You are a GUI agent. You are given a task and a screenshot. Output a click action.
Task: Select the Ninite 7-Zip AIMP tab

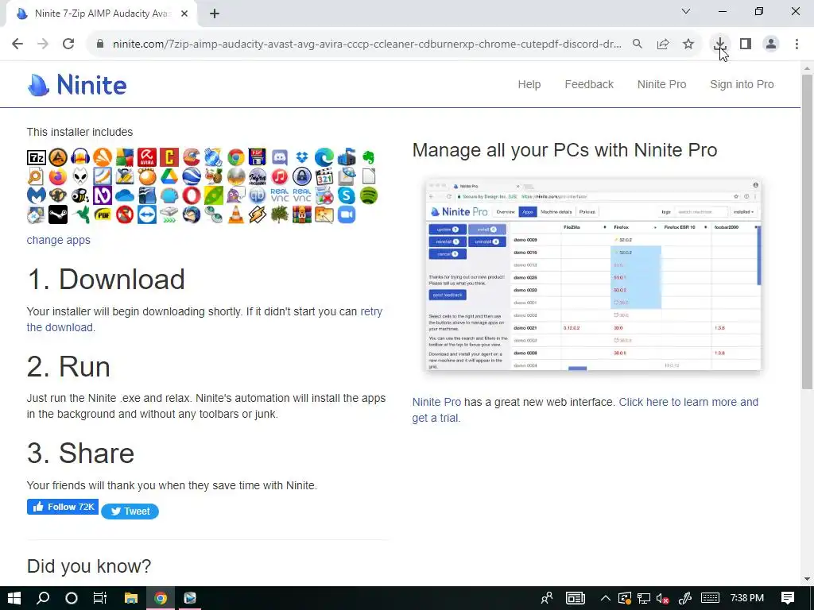click(102, 14)
